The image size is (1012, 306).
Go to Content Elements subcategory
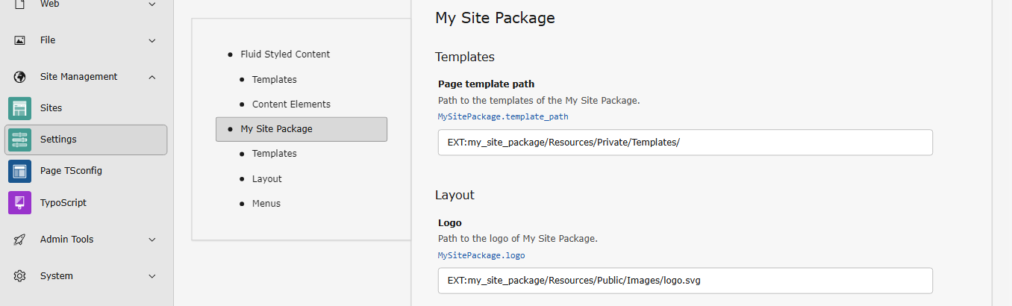pyautogui.click(x=291, y=104)
